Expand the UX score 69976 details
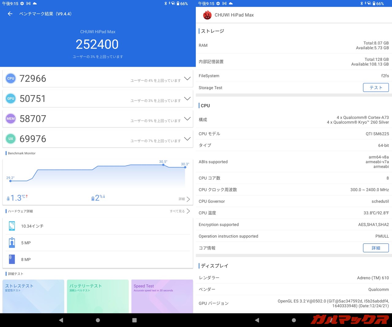392x327 pixels. [187, 139]
